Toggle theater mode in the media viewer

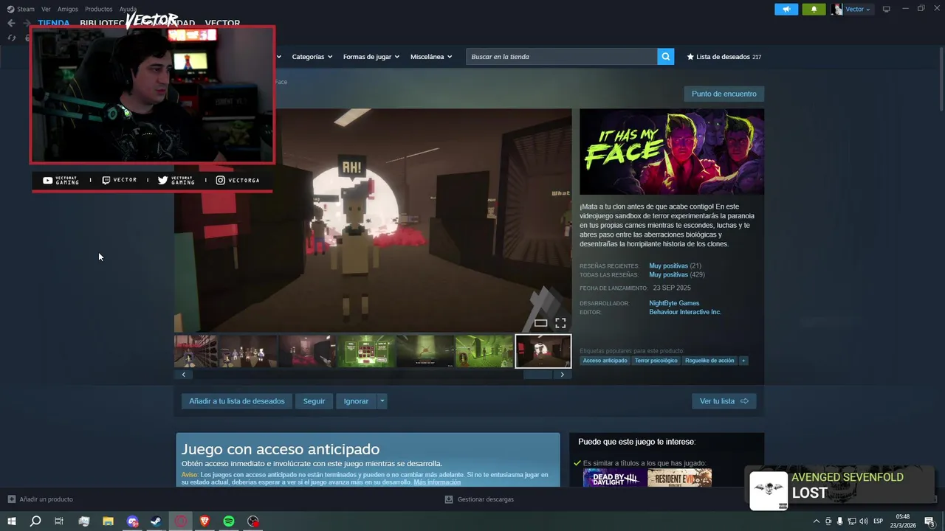(x=540, y=323)
